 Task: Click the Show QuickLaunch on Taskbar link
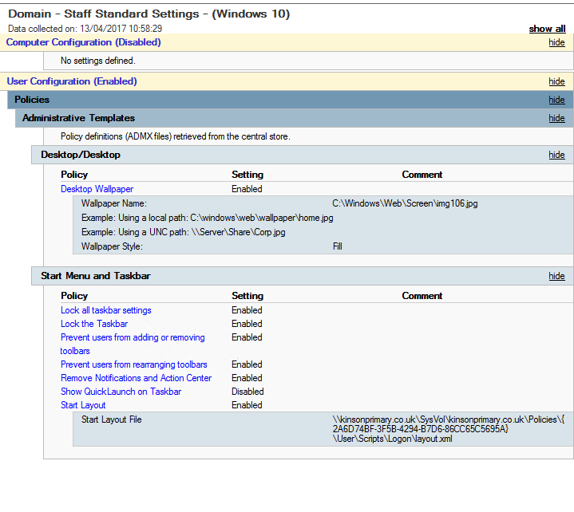click(121, 392)
